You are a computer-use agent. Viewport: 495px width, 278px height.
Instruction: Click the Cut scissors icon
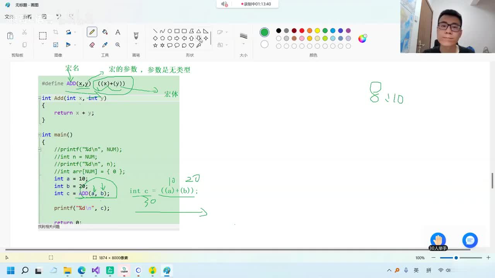tap(24, 32)
